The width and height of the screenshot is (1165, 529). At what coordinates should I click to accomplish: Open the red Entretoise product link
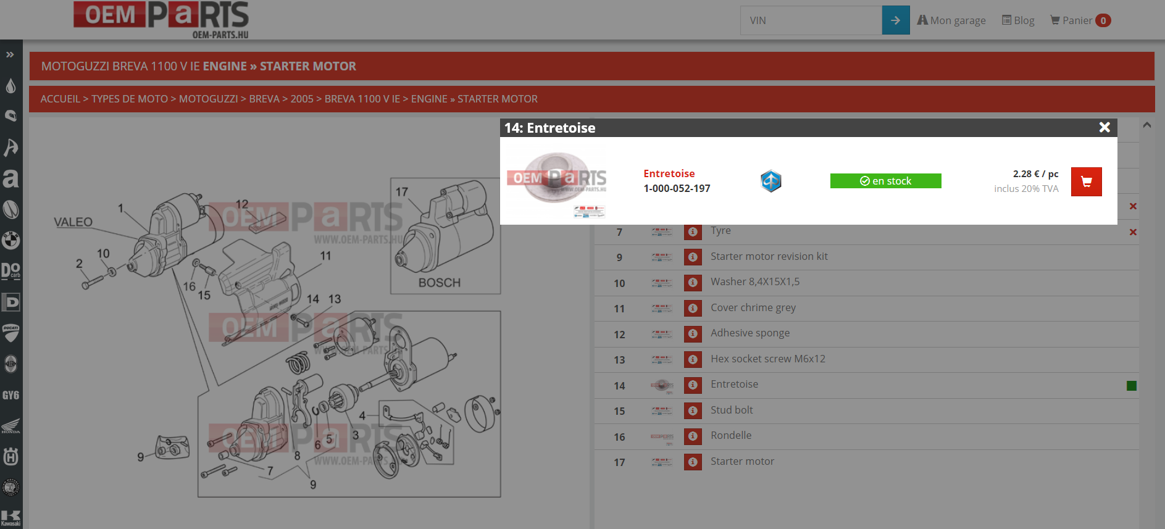point(669,173)
